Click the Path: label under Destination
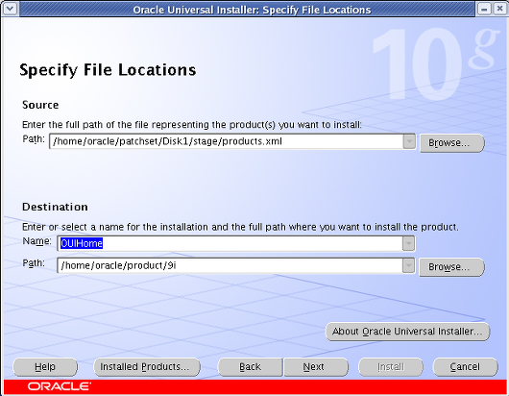 click(x=34, y=262)
